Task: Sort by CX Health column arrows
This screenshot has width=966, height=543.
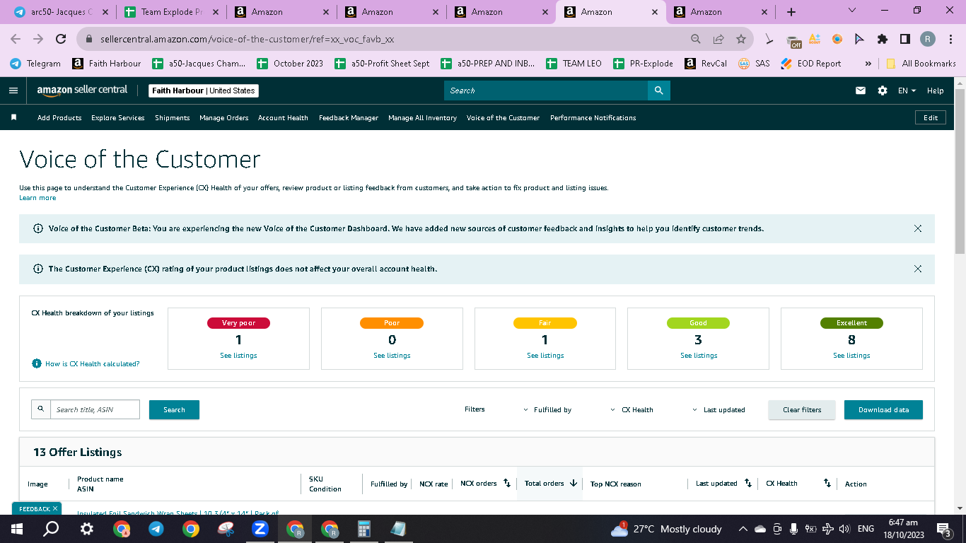Action: (827, 484)
